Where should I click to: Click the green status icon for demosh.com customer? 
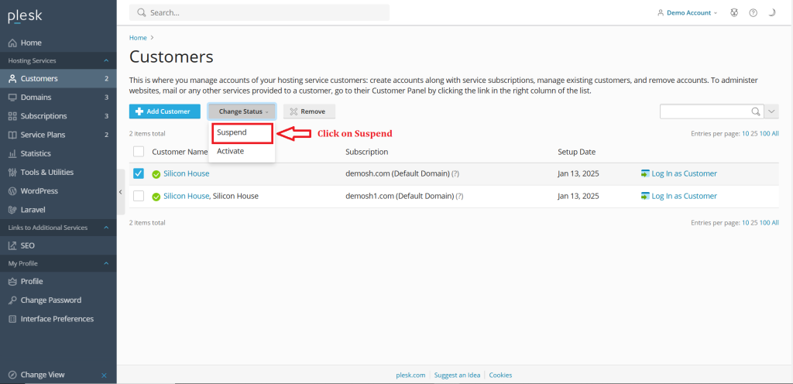pos(156,174)
